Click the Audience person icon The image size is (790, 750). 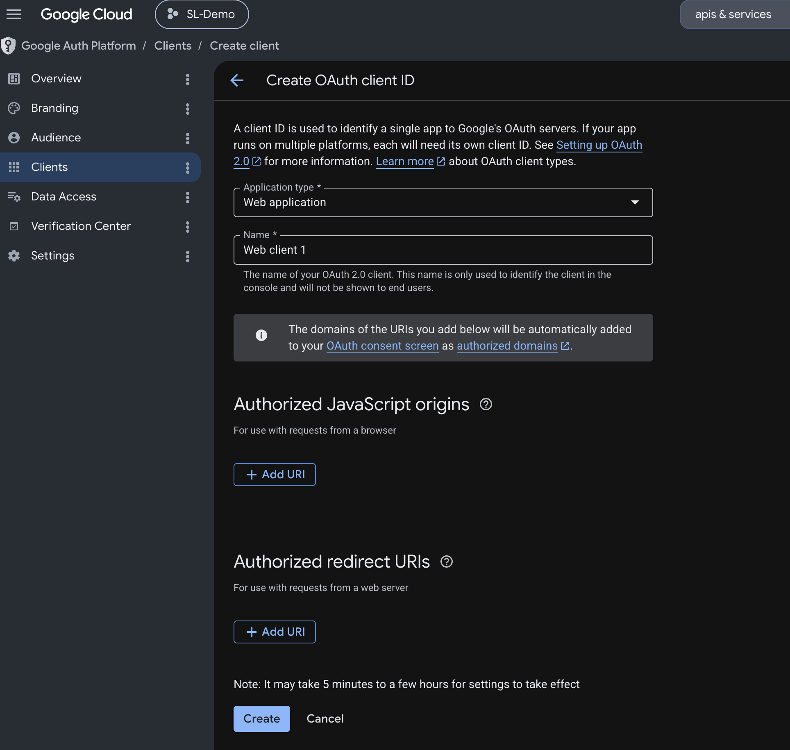click(14, 138)
